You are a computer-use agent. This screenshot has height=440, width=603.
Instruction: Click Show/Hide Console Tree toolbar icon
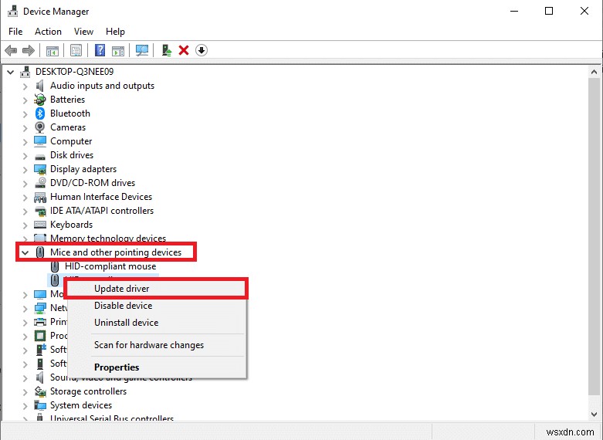[53, 50]
